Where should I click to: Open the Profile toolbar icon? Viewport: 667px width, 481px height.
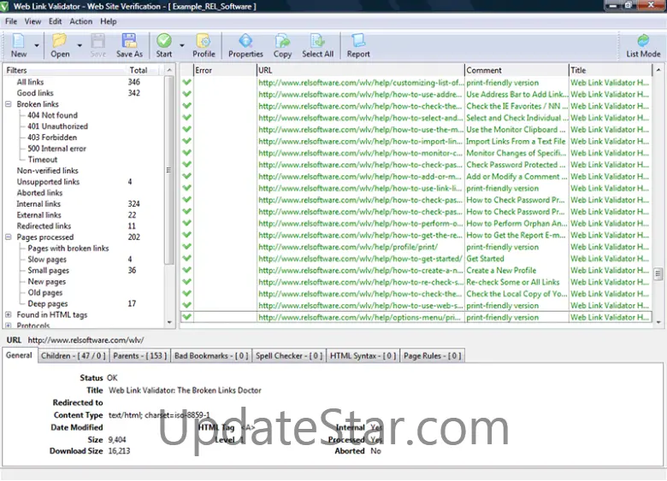(204, 41)
